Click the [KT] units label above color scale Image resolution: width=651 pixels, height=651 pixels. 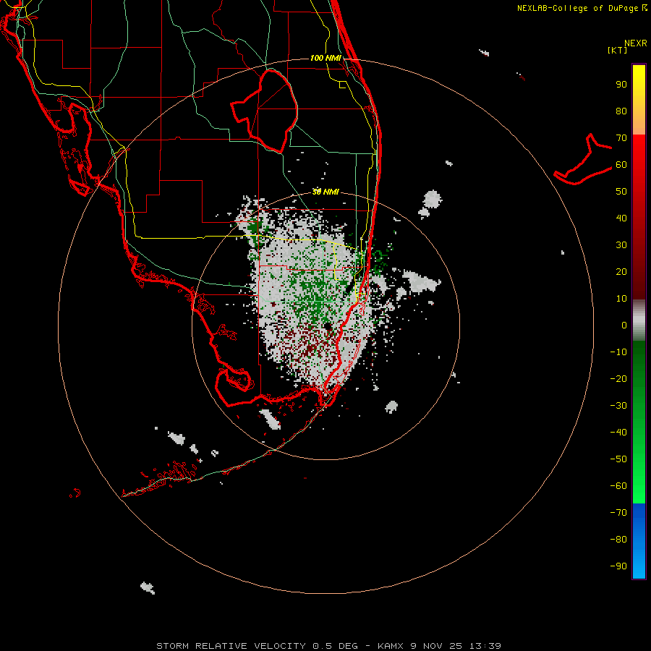click(x=617, y=50)
